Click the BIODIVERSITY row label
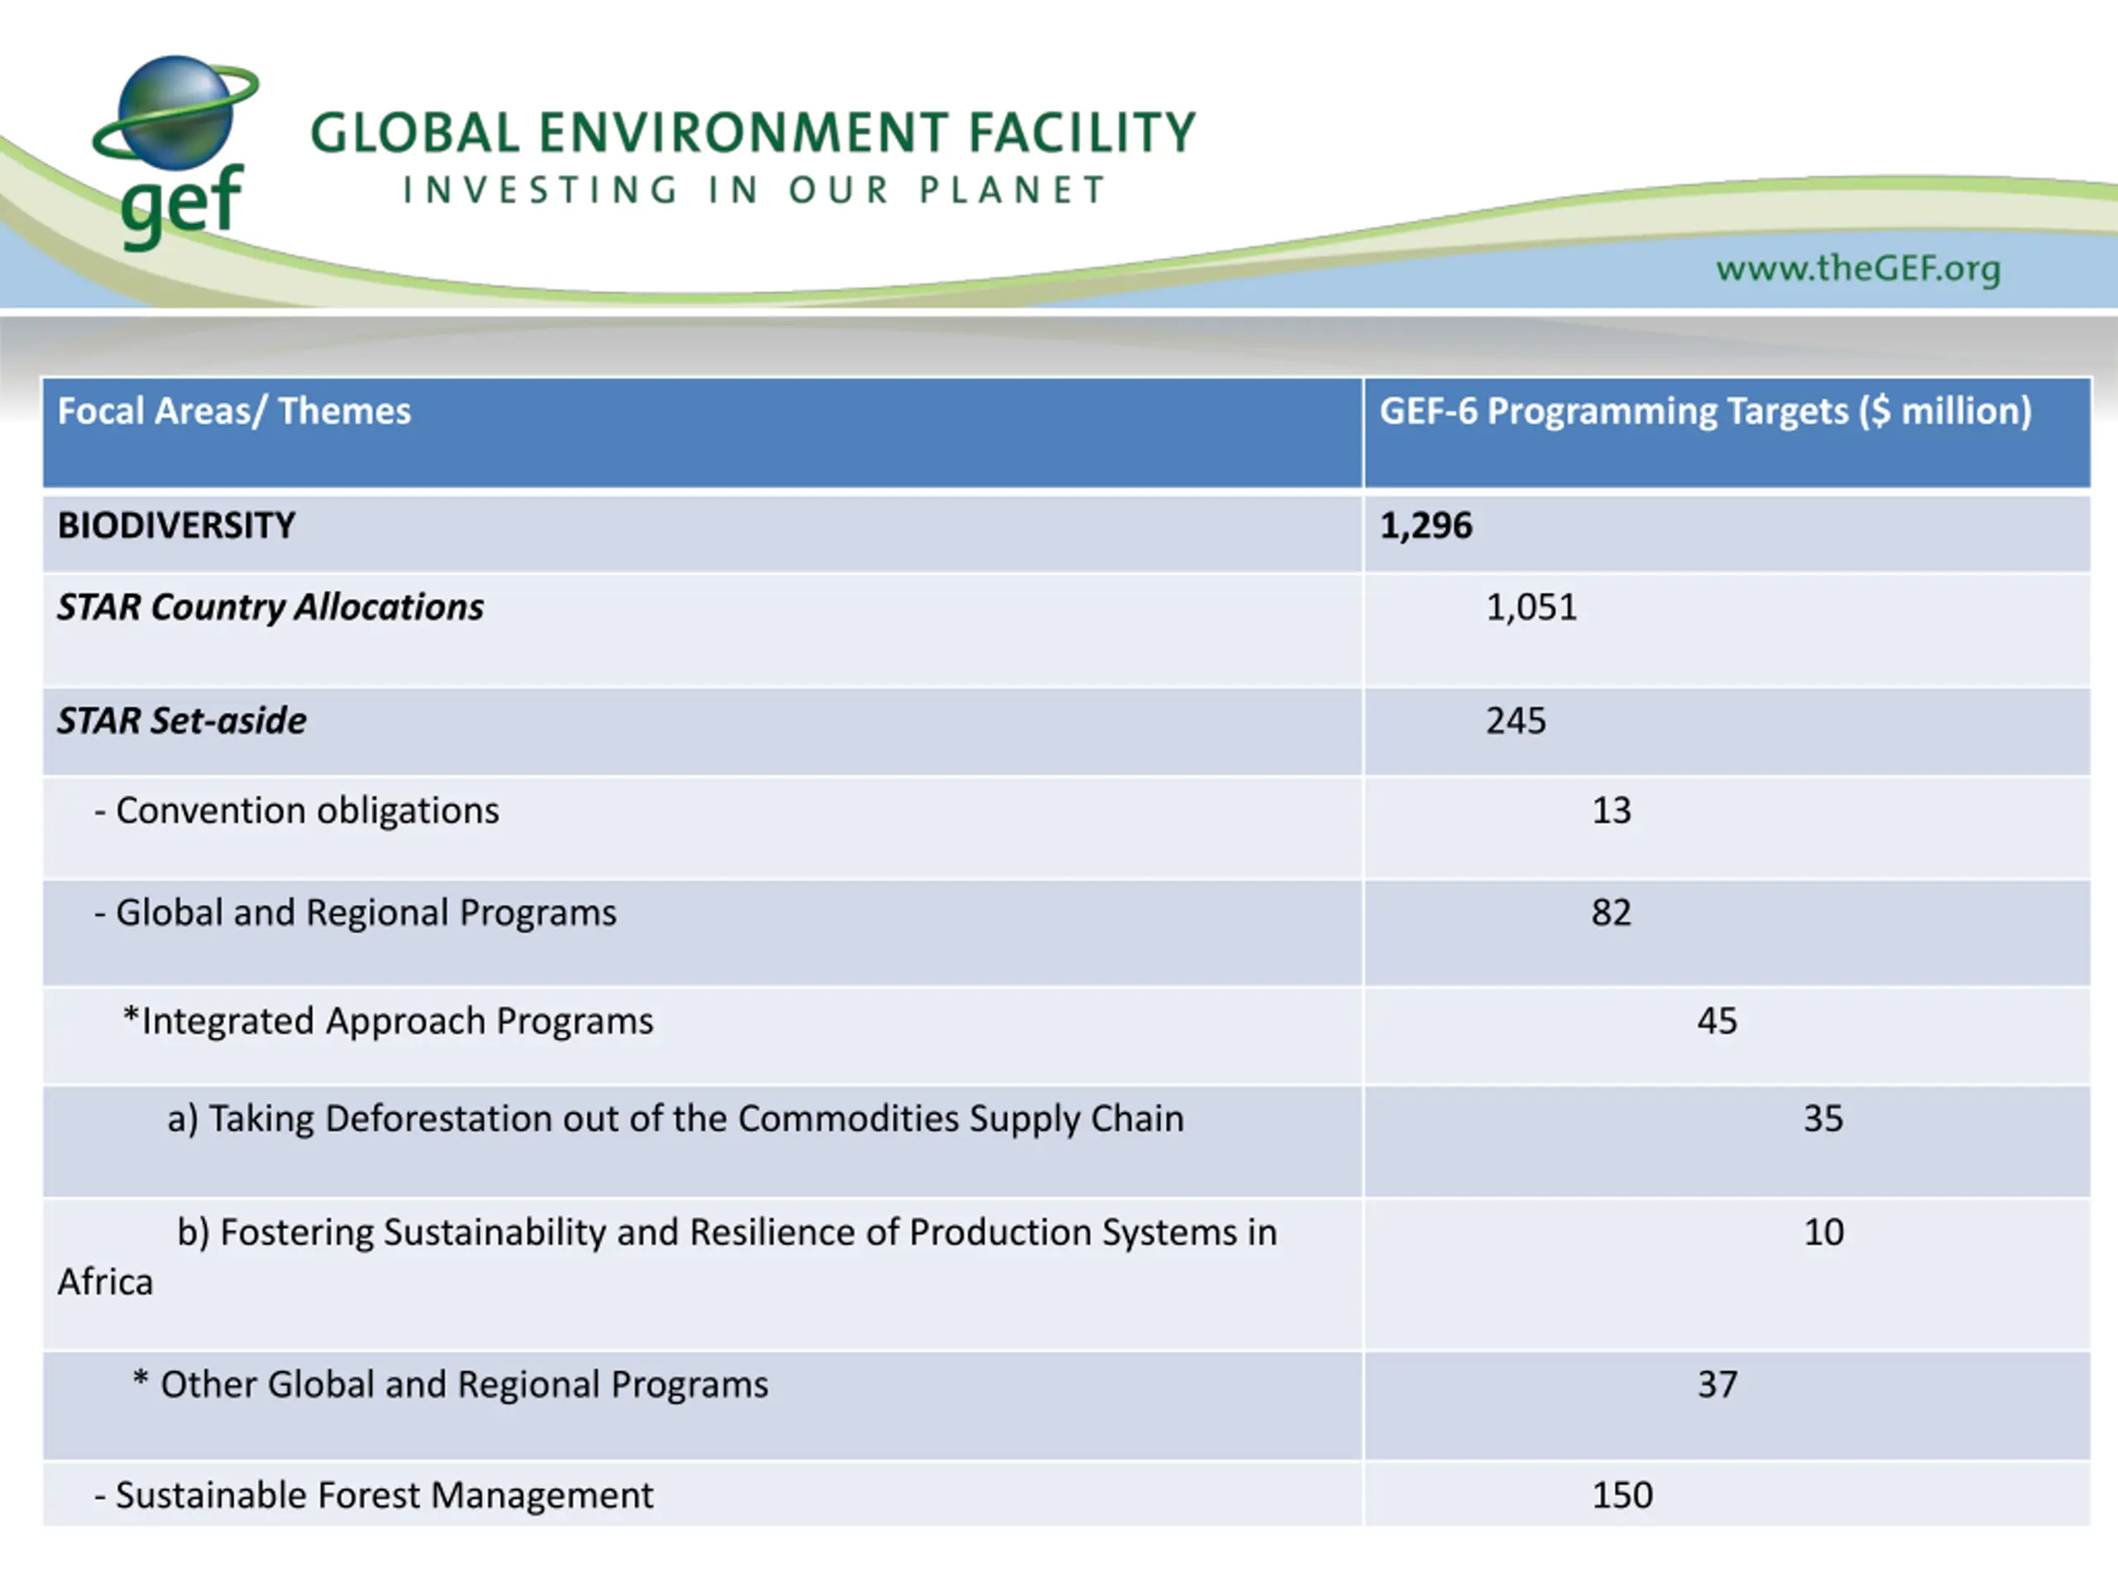Image resolution: width=2118 pixels, height=1588 pixels. click(x=176, y=525)
